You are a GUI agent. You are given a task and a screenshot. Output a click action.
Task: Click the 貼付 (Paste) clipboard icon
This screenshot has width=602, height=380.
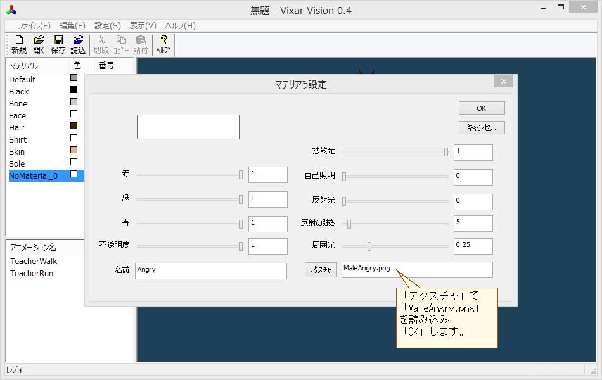141,41
